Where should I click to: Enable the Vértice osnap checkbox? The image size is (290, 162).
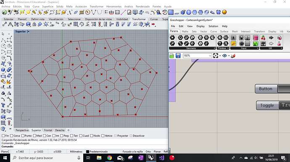pos(103,136)
